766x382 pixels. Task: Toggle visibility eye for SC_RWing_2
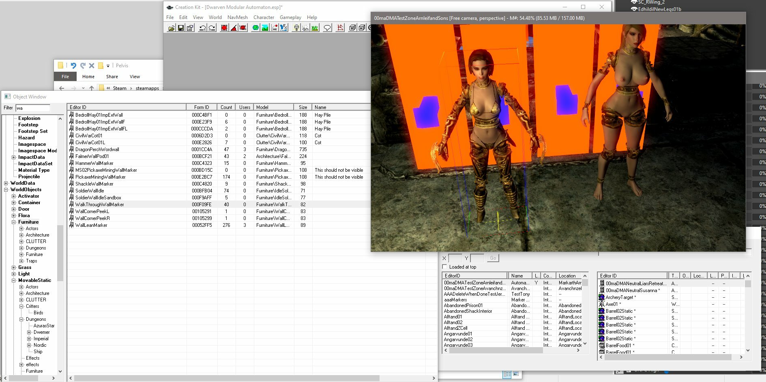[x=634, y=2]
